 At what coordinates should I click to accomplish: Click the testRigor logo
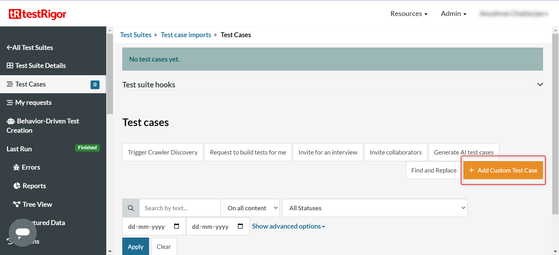pos(38,14)
